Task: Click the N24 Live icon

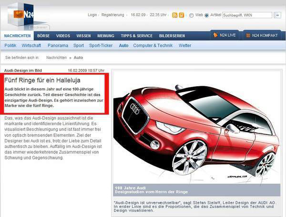Action: click(215, 35)
